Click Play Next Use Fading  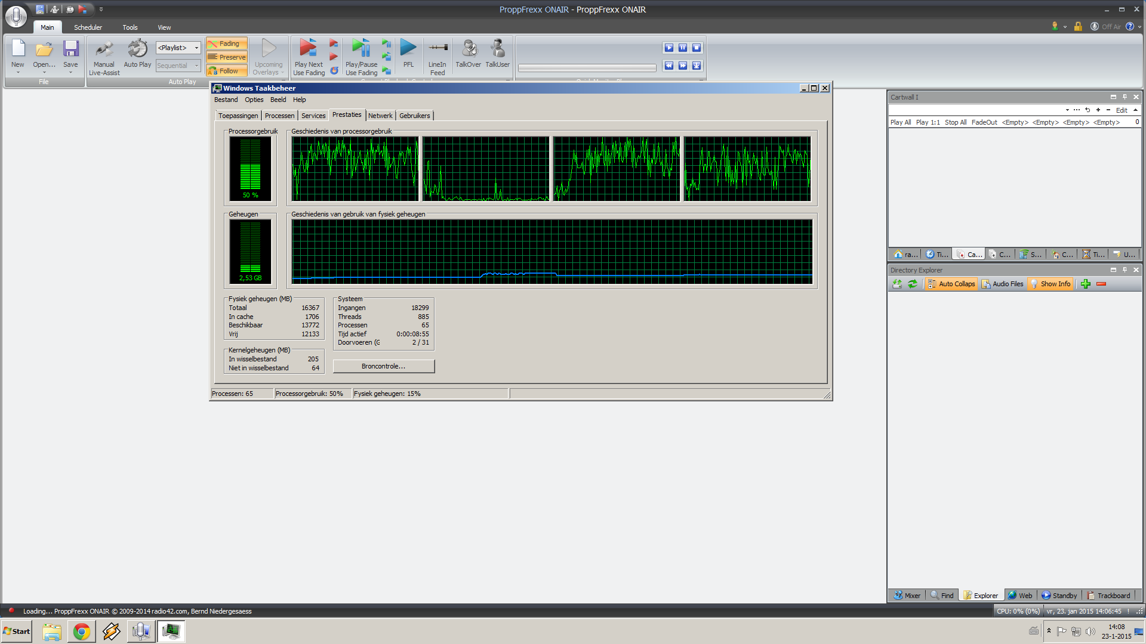click(309, 57)
